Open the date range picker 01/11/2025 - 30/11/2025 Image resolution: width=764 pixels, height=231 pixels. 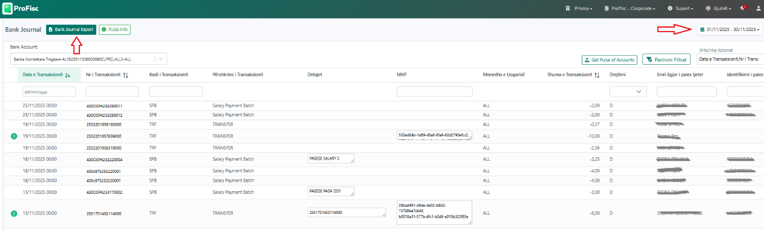(x=730, y=29)
